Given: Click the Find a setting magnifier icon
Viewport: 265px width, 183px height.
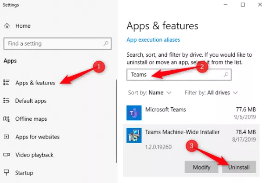Looking at the screenshot, I should click(x=106, y=44).
